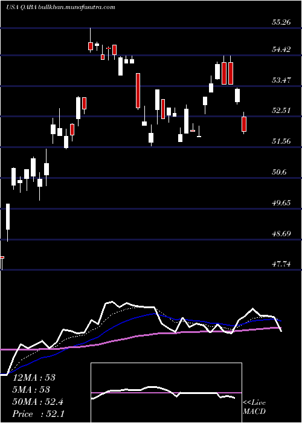Click the 49.65 price axis label
The height and width of the screenshot is (423, 302).
click(281, 202)
